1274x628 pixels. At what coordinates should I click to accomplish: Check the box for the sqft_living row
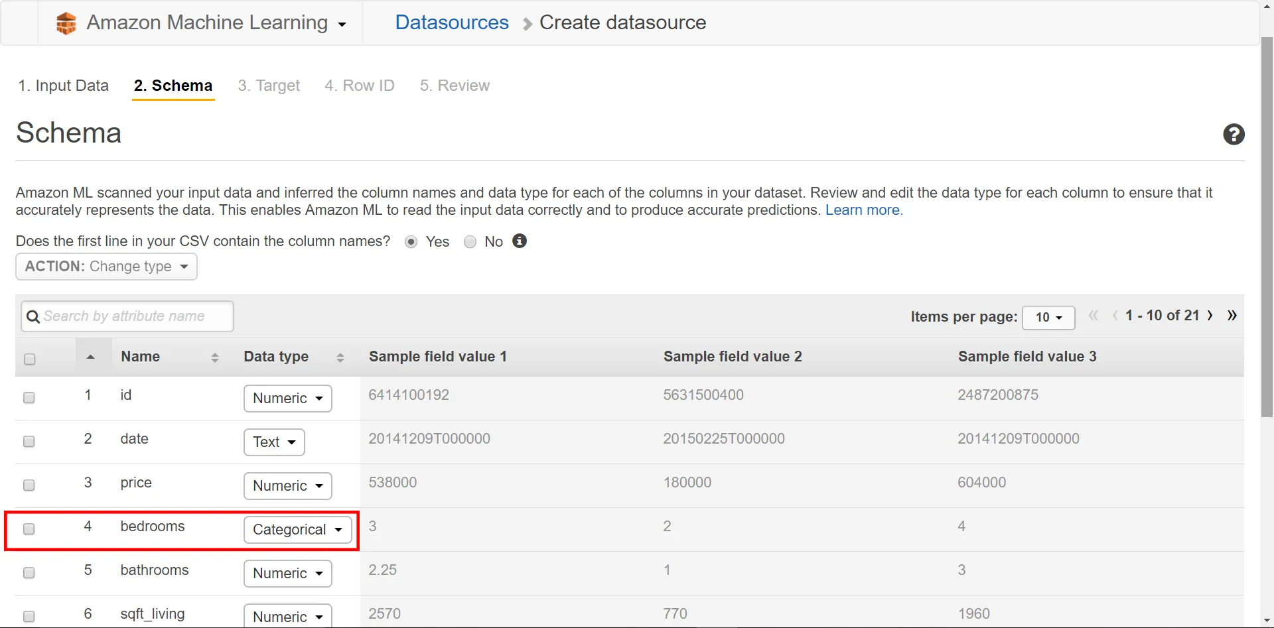(x=29, y=616)
